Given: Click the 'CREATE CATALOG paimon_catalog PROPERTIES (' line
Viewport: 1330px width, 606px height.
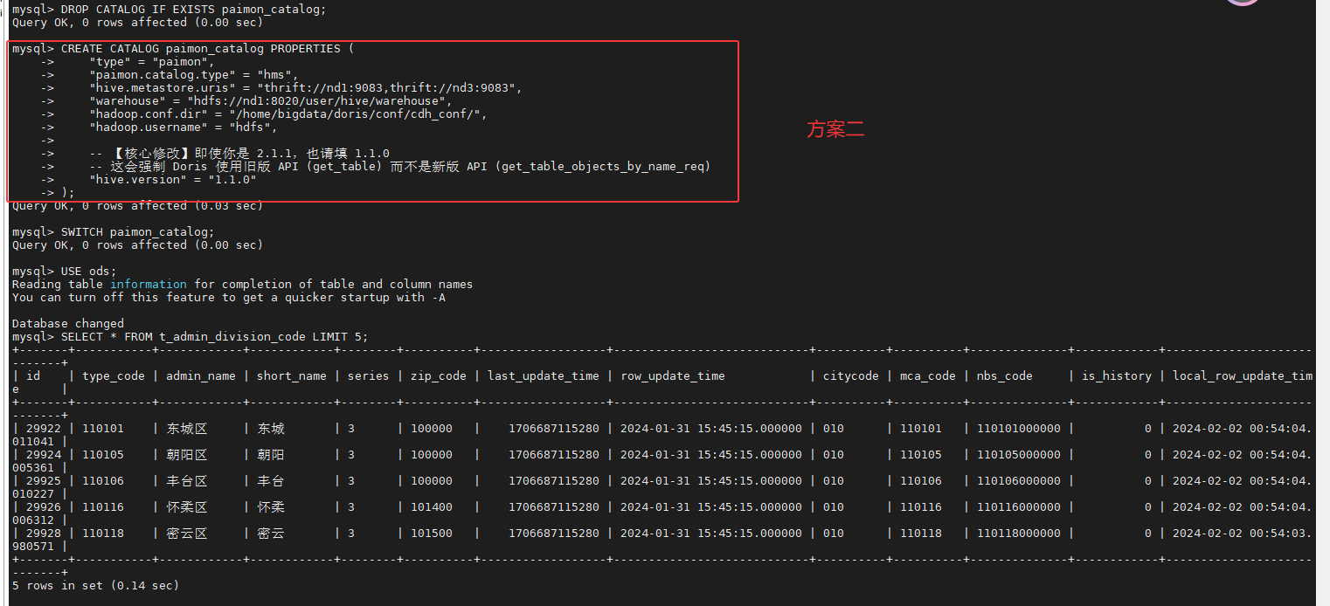Looking at the screenshot, I should 183,49.
